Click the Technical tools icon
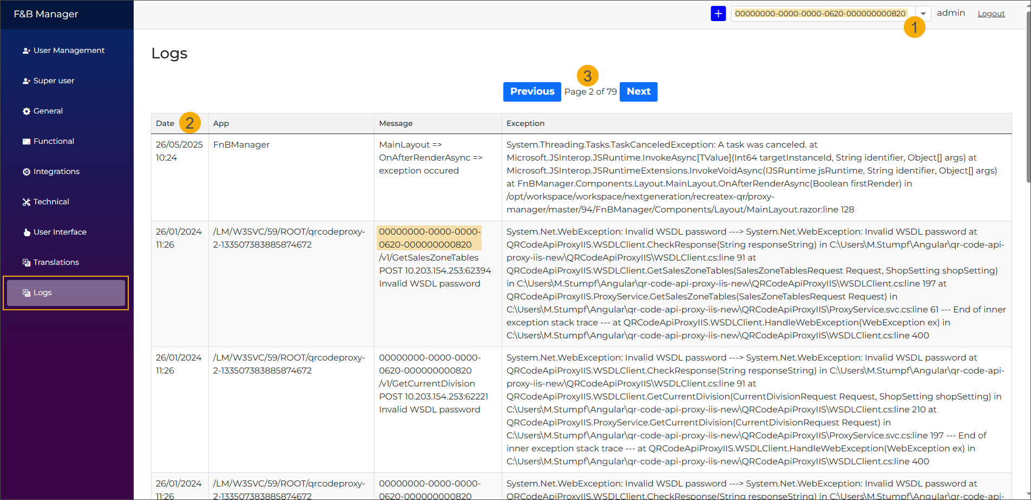Image resolution: width=1031 pixels, height=500 pixels. 26,202
